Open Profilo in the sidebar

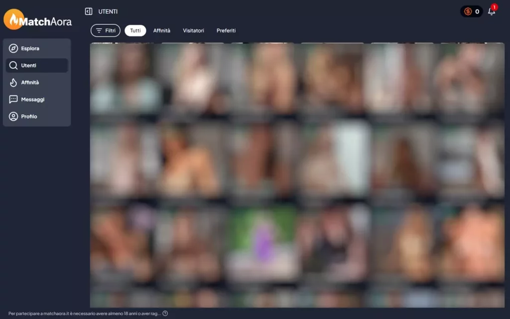pos(37,116)
